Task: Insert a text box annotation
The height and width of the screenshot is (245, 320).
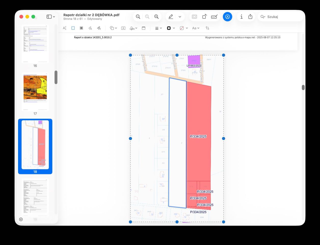Action: click(x=123, y=28)
